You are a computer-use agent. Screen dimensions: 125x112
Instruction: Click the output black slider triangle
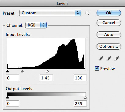[7, 97]
